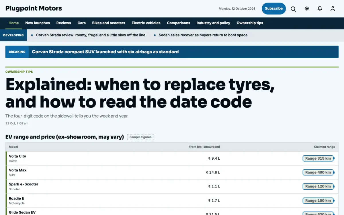Open breaking story about Corvan Strada launch

pos(105,52)
